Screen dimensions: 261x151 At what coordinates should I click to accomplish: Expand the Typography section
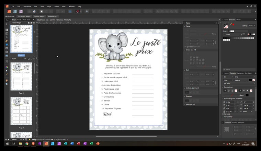[x=228, y=117]
